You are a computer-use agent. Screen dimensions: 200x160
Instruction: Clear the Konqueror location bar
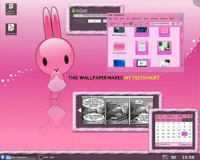(x=173, y=24)
